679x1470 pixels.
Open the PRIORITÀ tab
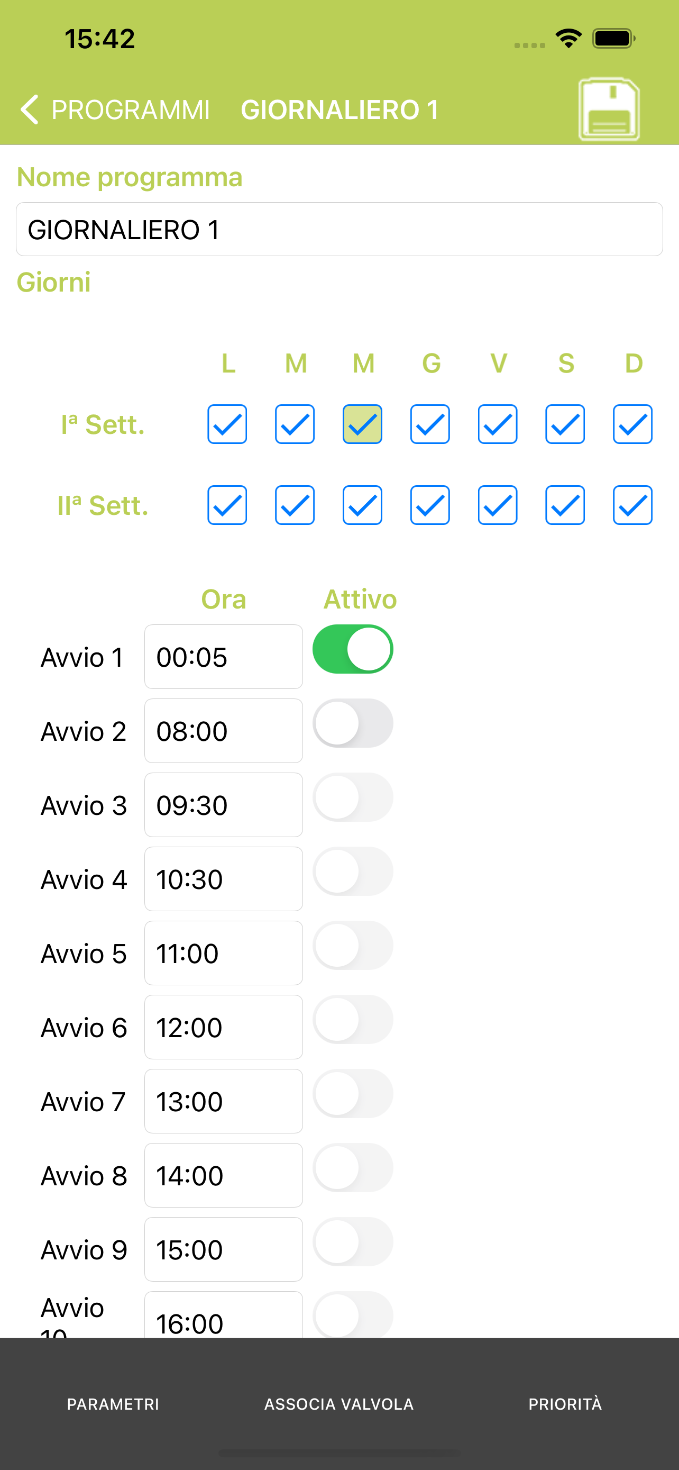[x=565, y=1403]
